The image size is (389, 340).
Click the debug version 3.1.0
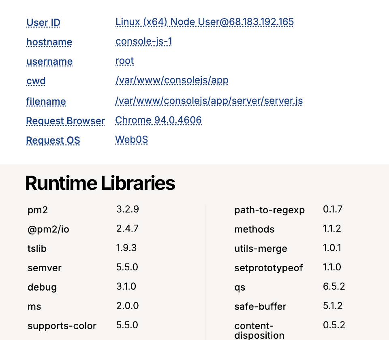point(126,287)
